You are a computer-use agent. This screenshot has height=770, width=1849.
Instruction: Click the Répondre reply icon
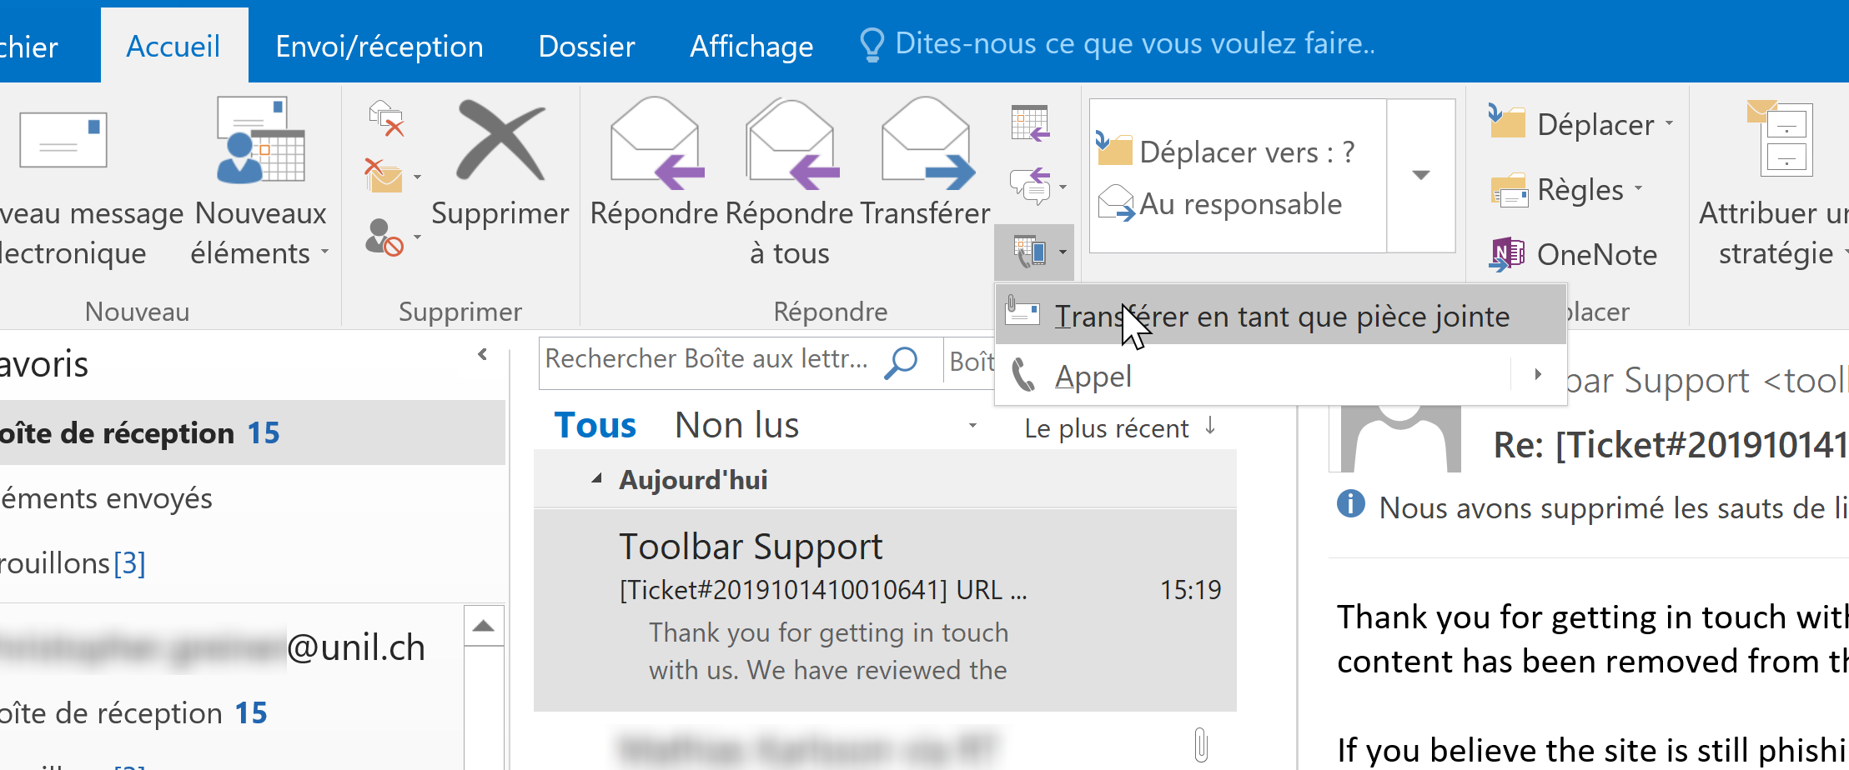(656, 143)
